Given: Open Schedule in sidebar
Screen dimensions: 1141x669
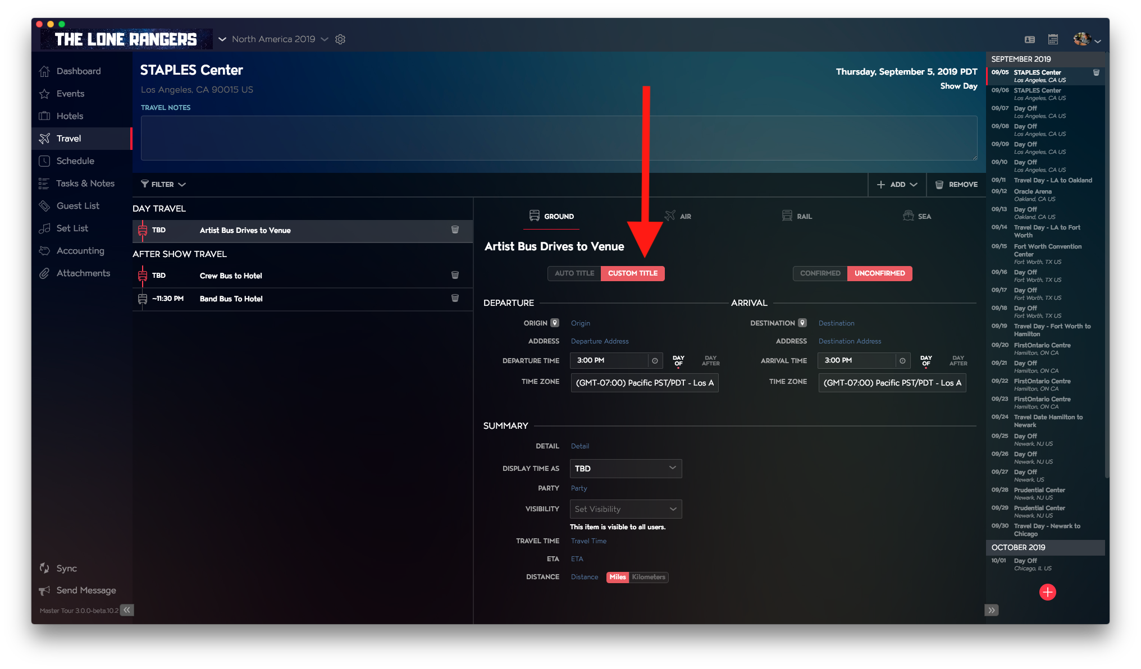Looking at the screenshot, I should (x=75, y=161).
